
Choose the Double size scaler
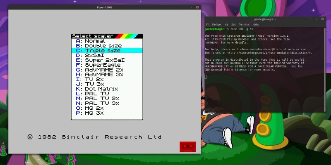(x=107, y=46)
